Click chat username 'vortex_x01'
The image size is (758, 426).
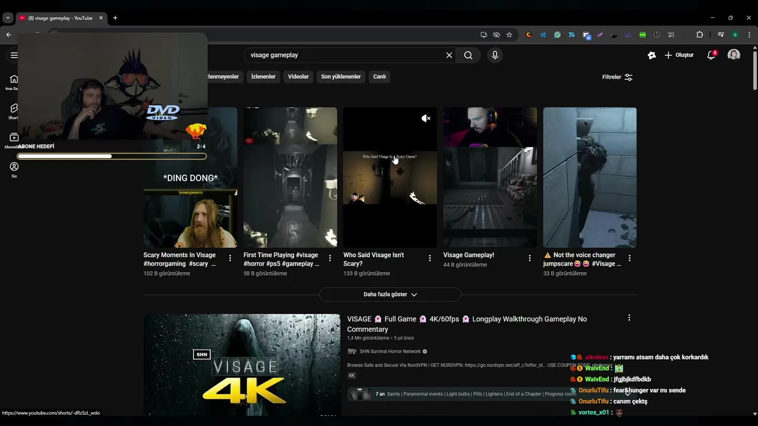(x=593, y=412)
